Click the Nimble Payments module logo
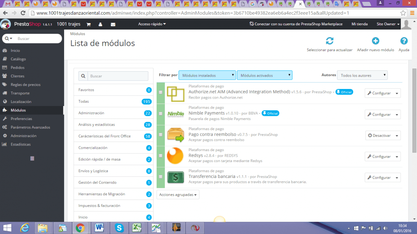417x234 pixels. (x=176, y=114)
